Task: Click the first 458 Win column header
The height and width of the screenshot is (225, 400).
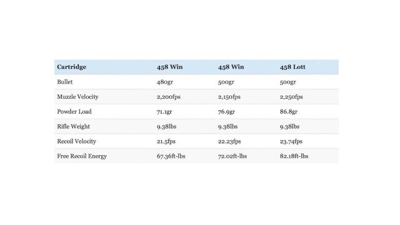Action: [x=169, y=67]
